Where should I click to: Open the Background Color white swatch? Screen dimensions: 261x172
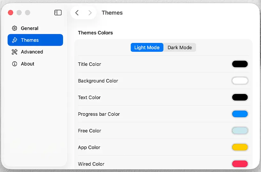[x=240, y=81]
